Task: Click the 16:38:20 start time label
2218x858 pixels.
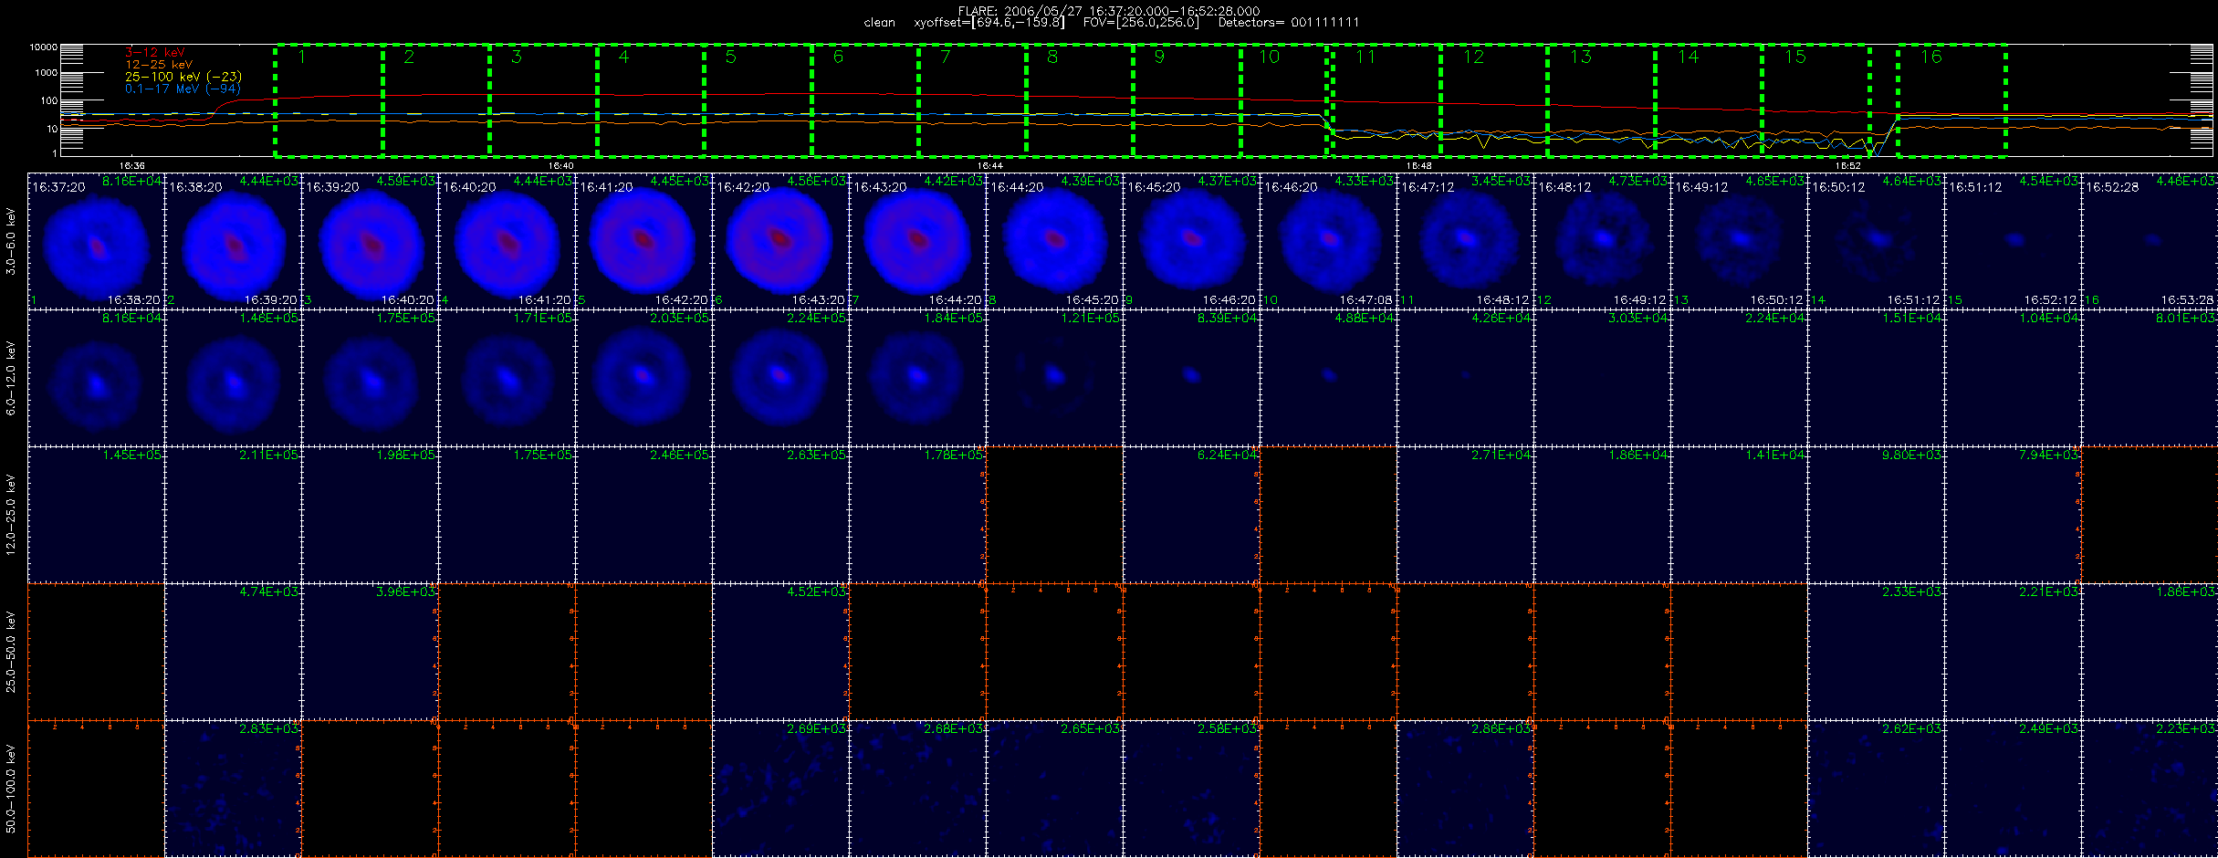Action: click(x=195, y=186)
